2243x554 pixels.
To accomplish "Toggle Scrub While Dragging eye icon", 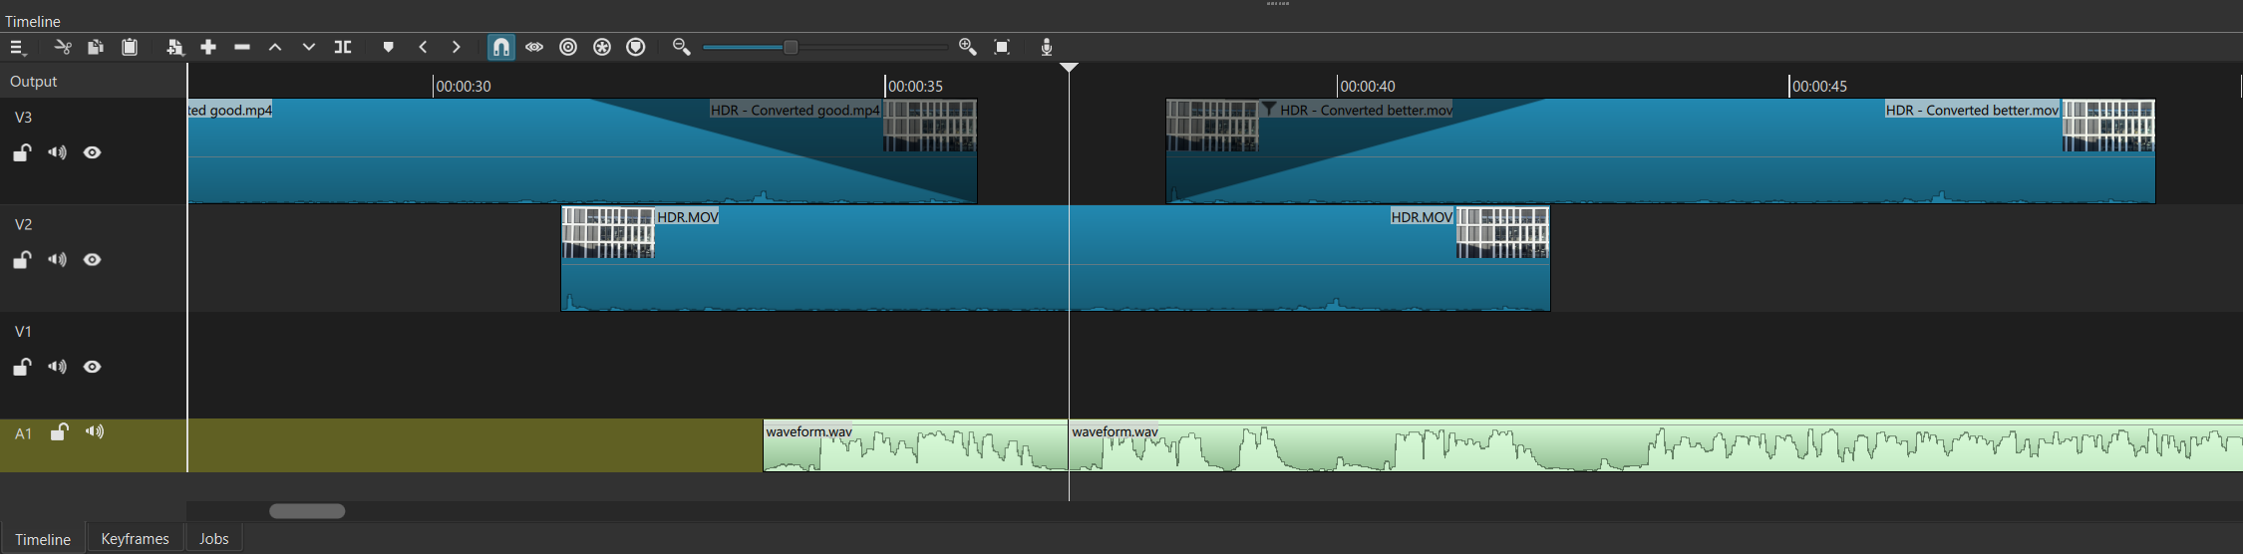I will 534,47.
